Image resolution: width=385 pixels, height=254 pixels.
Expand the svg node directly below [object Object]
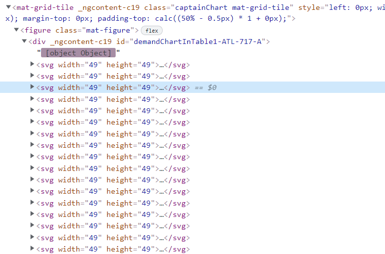click(32, 64)
